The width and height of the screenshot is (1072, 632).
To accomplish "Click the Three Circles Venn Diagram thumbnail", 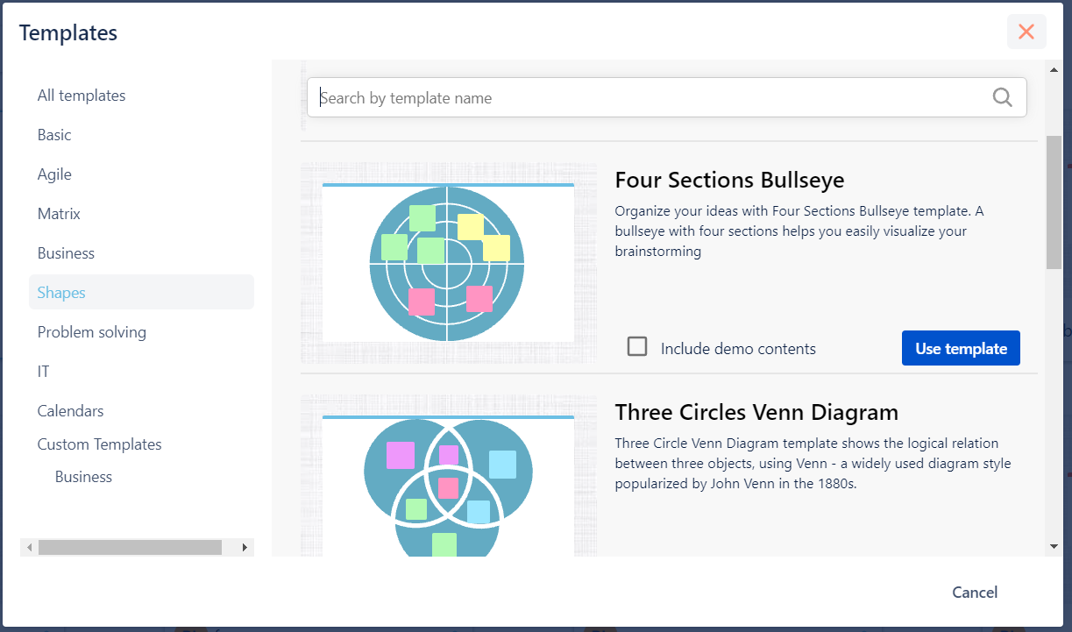I will [448, 478].
